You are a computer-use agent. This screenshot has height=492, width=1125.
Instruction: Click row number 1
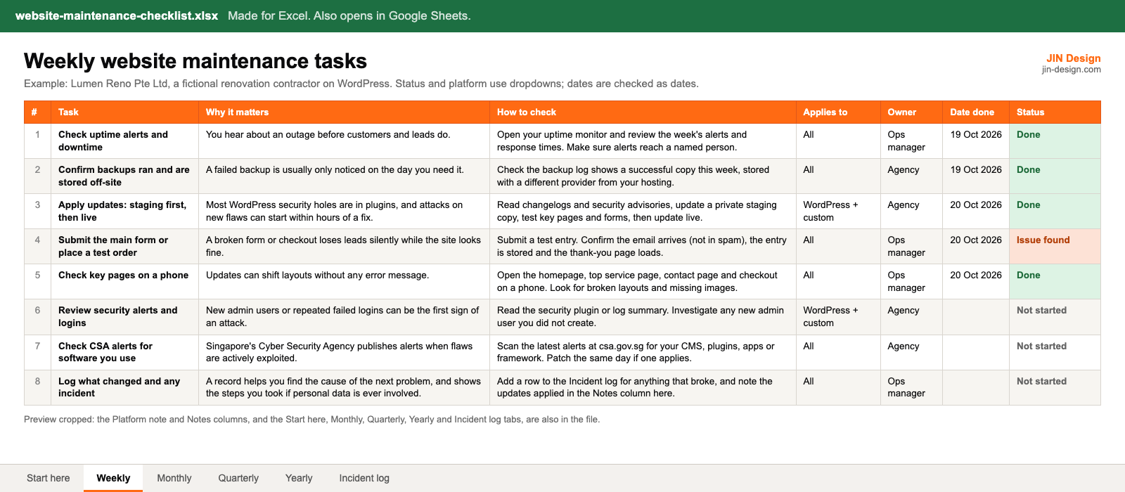pyautogui.click(x=38, y=141)
